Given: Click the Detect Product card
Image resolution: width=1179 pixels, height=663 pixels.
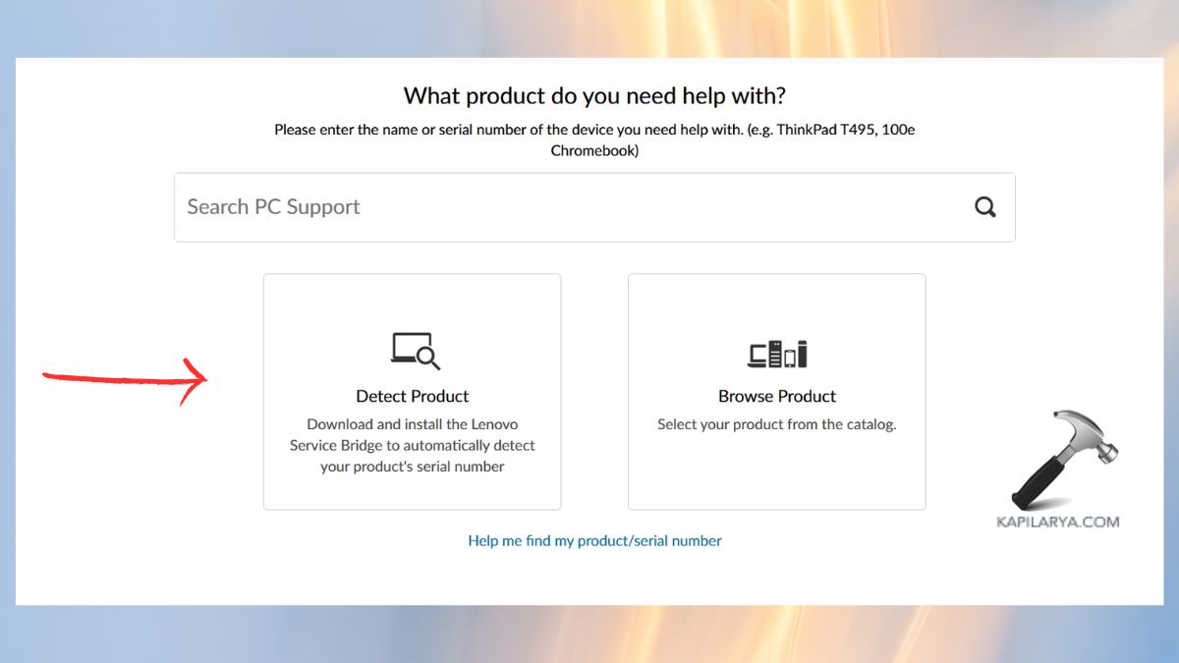Looking at the screenshot, I should point(412,391).
